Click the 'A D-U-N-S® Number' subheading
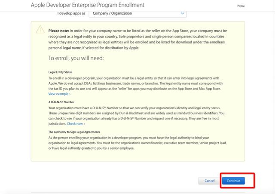This screenshot has height=194, width=275. (61, 102)
